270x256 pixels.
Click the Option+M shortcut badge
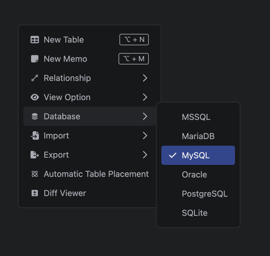pos(134,59)
